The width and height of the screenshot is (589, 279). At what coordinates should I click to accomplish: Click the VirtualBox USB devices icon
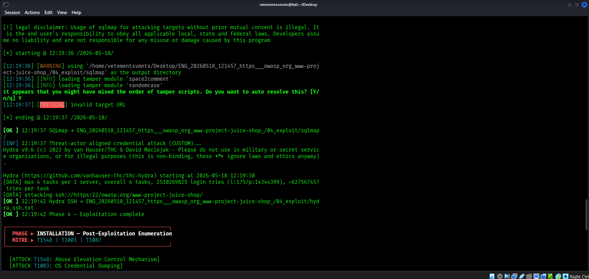click(x=521, y=276)
